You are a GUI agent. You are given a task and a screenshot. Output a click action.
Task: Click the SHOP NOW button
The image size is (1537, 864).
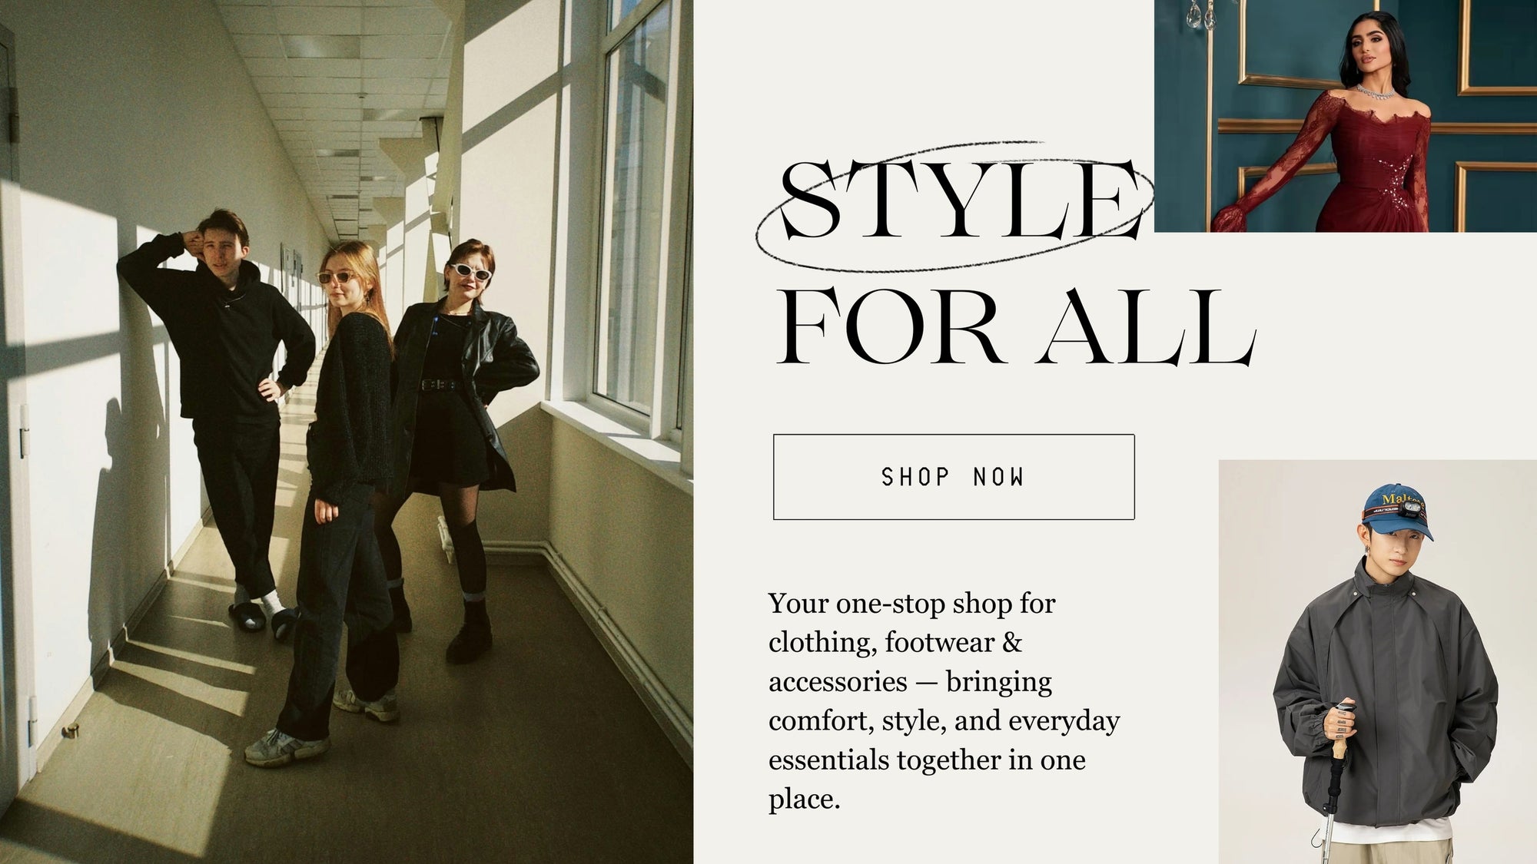coord(954,477)
